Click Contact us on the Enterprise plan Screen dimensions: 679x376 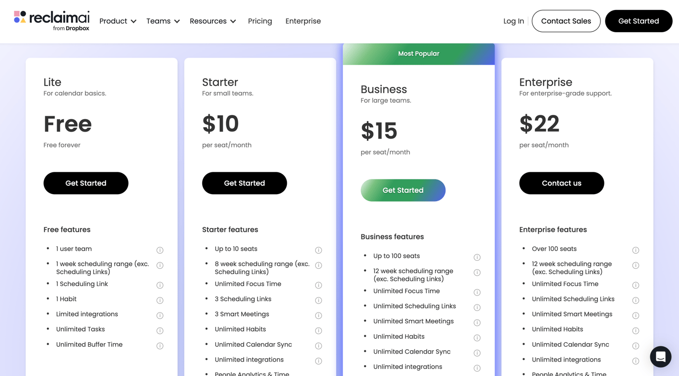pos(561,183)
